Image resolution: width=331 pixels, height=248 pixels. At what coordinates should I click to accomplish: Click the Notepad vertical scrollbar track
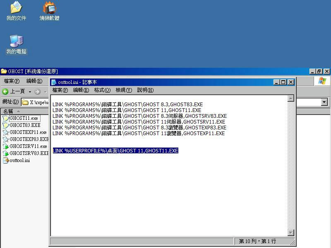tap(291, 166)
